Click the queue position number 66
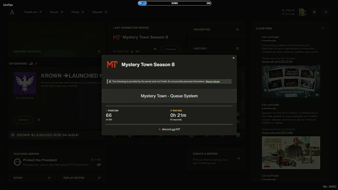 (x=109, y=115)
